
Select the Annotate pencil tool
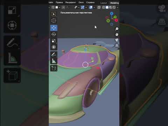(x=54, y=54)
